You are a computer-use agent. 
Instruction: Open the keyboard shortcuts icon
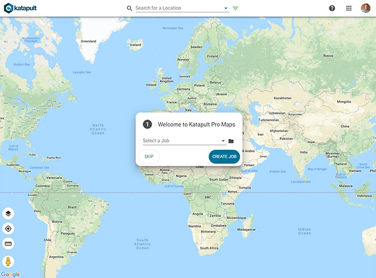coord(8,244)
